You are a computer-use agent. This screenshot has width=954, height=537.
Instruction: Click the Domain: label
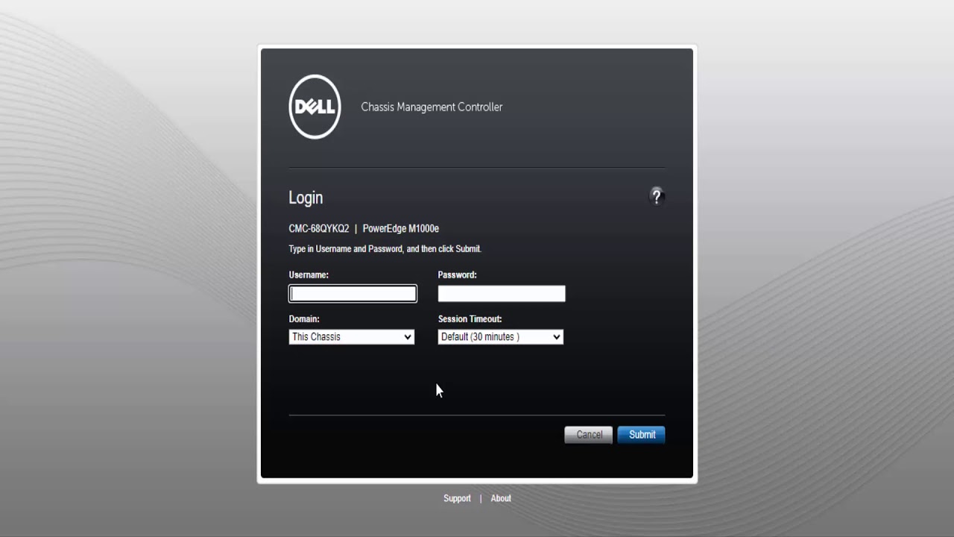(x=304, y=319)
